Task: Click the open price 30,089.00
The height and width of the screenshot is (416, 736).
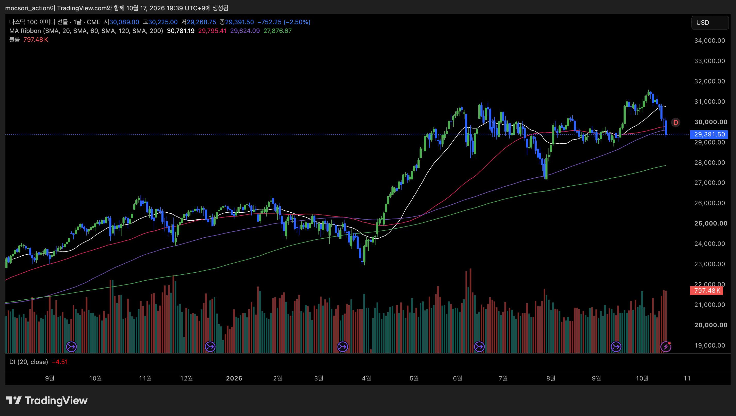Action: click(x=124, y=22)
